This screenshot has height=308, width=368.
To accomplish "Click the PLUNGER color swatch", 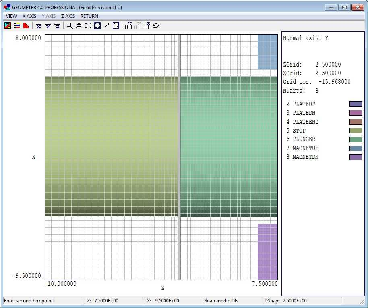I will [x=356, y=139].
